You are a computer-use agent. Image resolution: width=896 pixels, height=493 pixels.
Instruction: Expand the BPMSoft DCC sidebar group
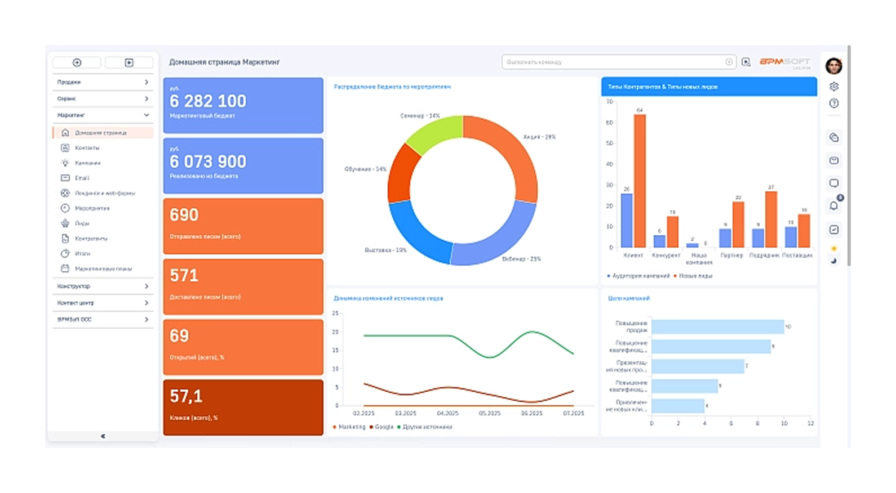click(x=103, y=319)
